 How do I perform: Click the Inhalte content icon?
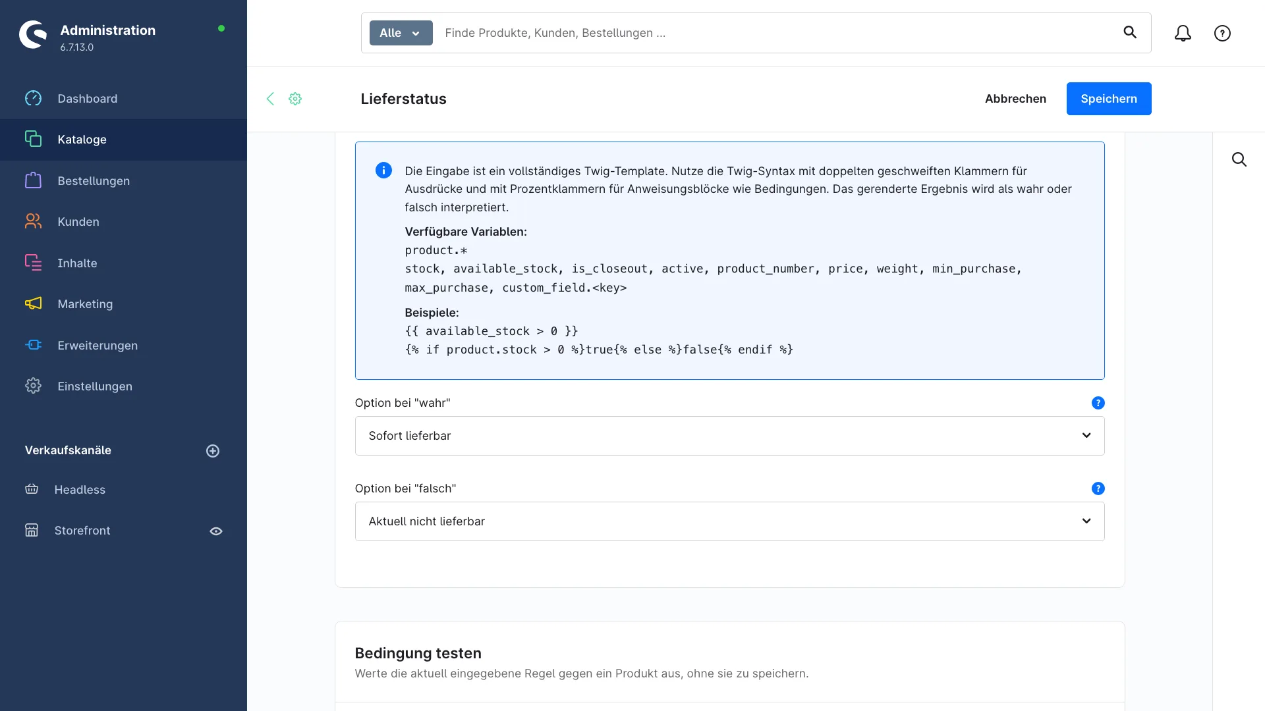(x=33, y=263)
